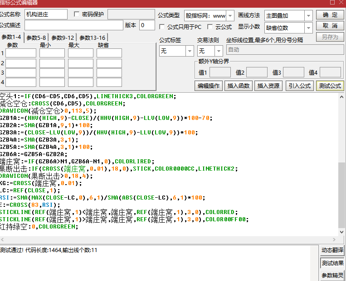Expand the 画线方法 dropdown showing 主图叠加

tap(308, 15)
